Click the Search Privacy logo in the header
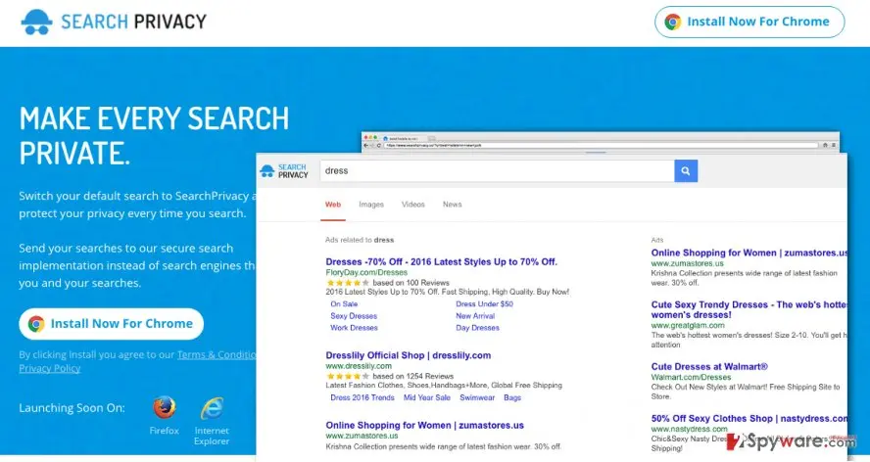 (x=114, y=23)
